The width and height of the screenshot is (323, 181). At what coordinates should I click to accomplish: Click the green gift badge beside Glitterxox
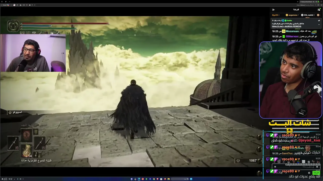[x=284, y=36]
